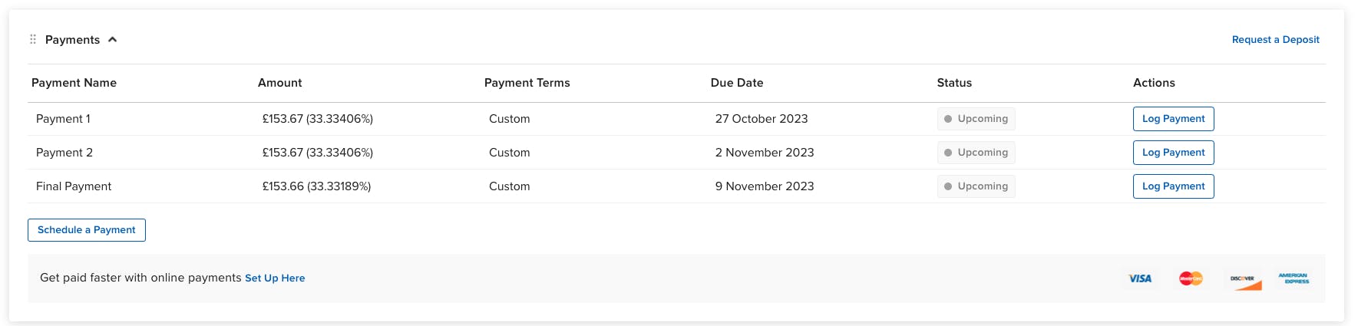Select the Payment 1 row name
The width and height of the screenshot is (1358, 326).
(63, 119)
